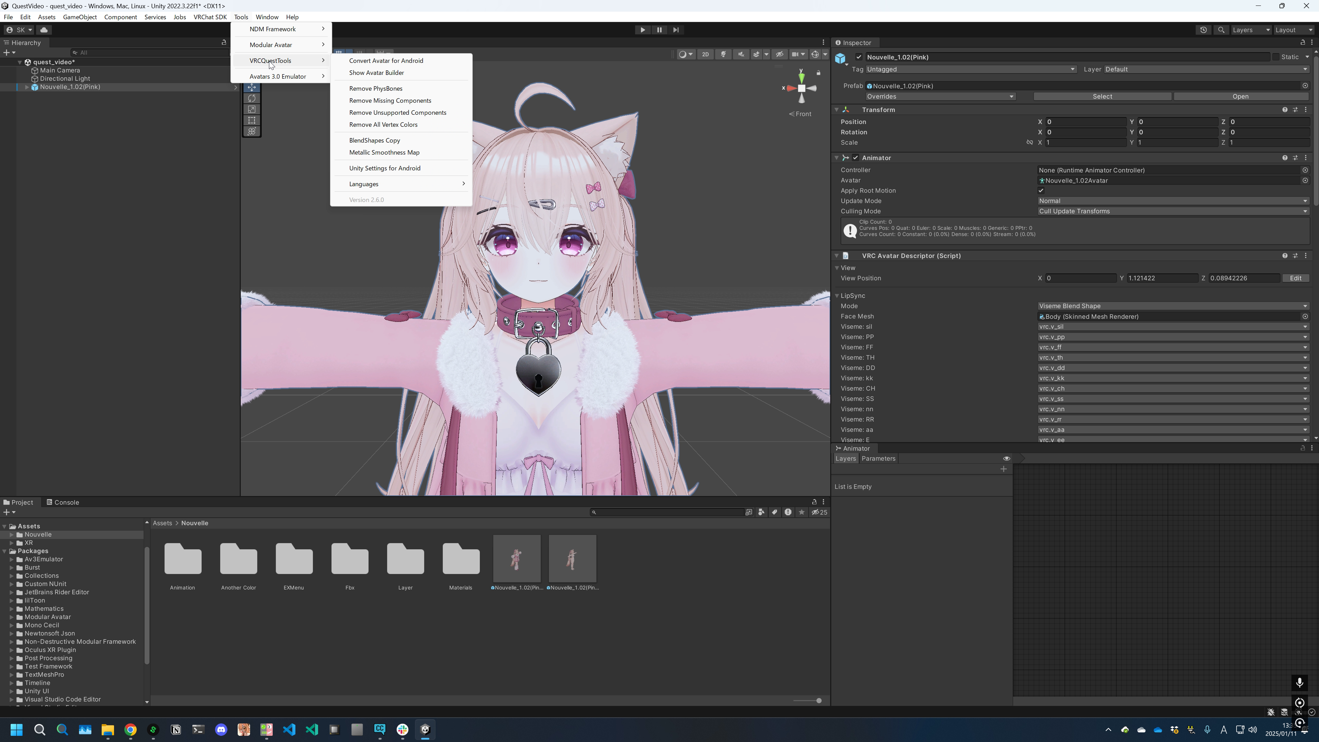Open the Culling Mode dropdown
Viewport: 1319px width, 742px height.
coord(1172,211)
